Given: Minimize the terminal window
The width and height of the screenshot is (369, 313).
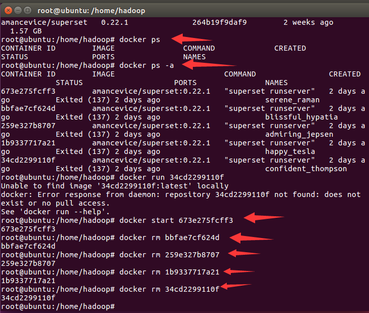Looking at the screenshot, I should click(x=18, y=10).
